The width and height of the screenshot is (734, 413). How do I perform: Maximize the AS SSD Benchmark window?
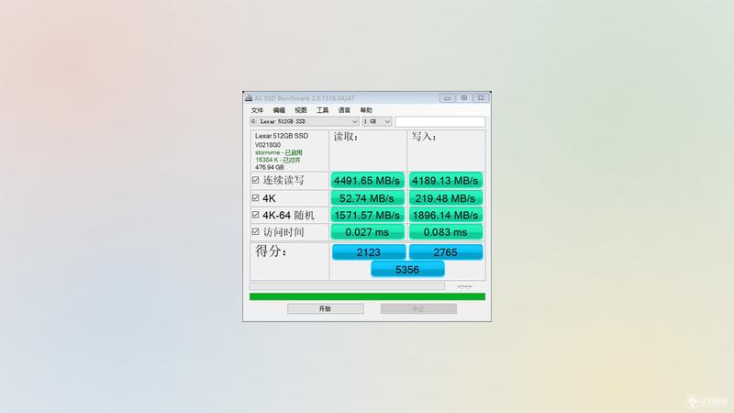pyautogui.click(x=464, y=98)
